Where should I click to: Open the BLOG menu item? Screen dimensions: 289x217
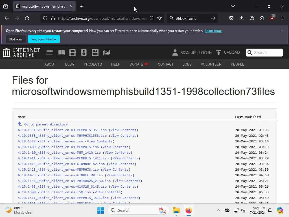[x=70, y=64]
